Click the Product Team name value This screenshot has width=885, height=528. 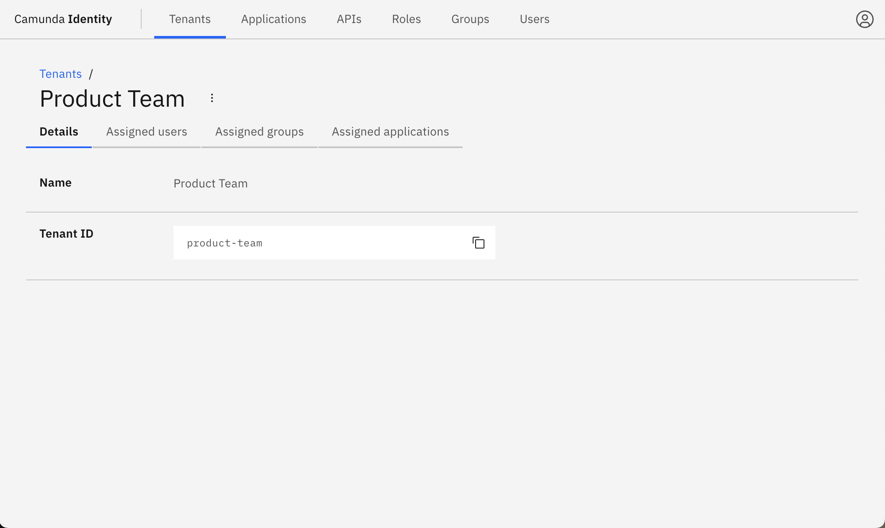point(210,184)
